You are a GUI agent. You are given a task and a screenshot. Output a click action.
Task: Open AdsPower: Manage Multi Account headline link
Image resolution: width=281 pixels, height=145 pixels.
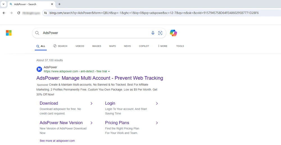(x=100, y=78)
